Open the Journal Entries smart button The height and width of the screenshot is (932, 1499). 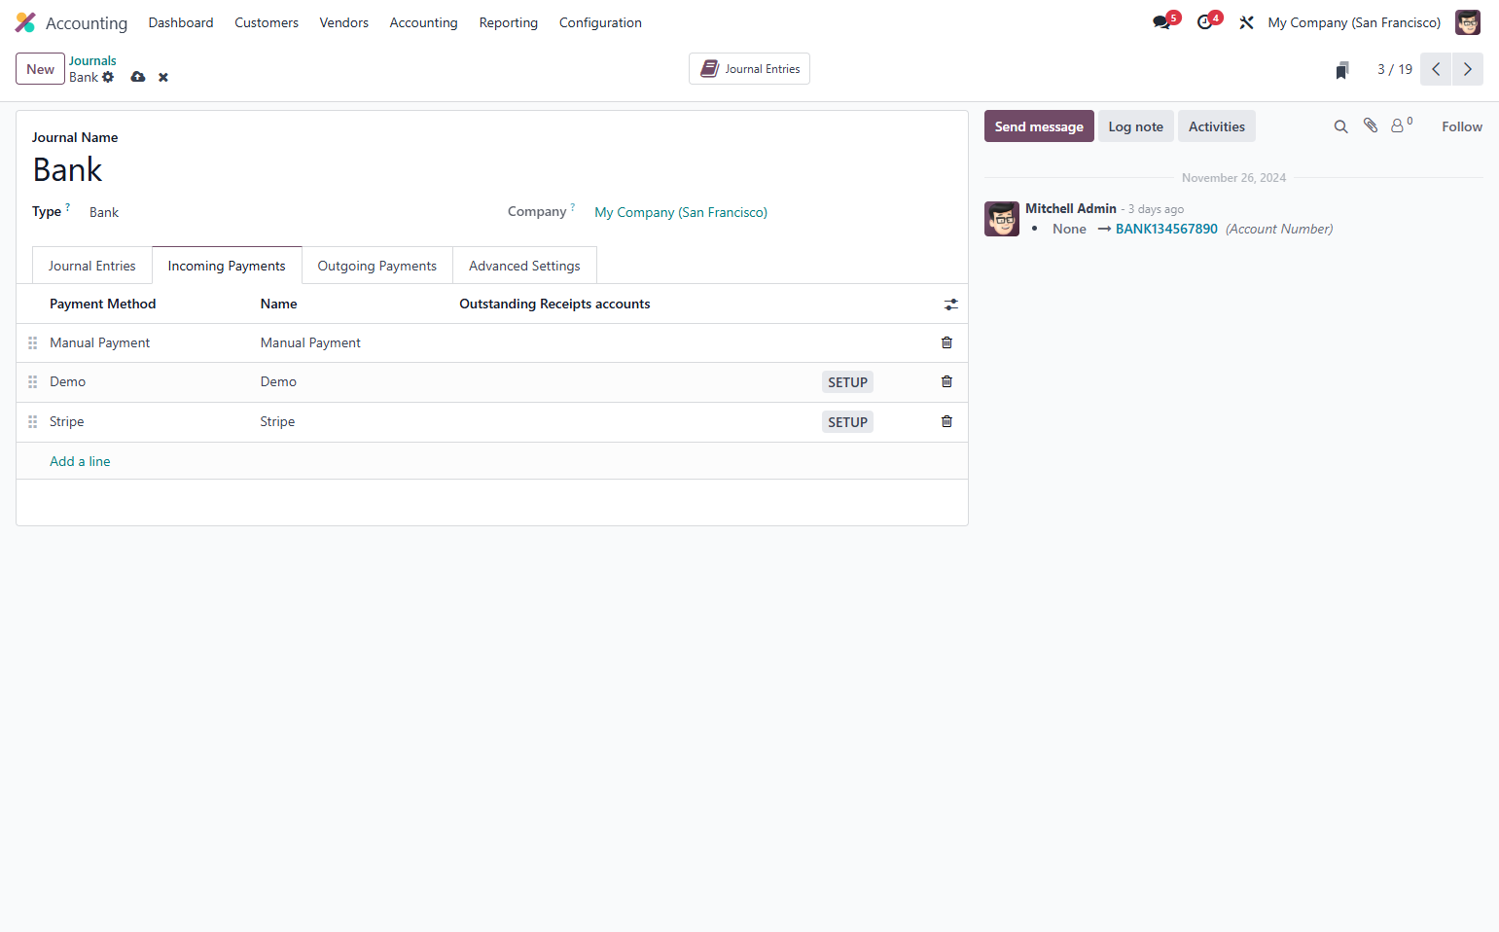tap(749, 69)
